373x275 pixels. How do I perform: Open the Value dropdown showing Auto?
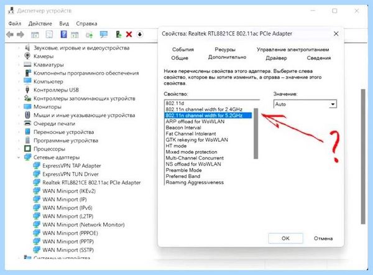coord(305,104)
